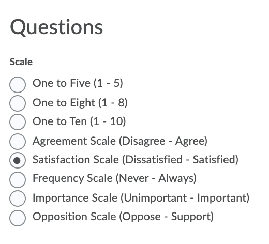The width and height of the screenshot is (269, 244).
Task: Click the 'One to Ten (1 - 10)' label
Action: (x=79, y=121)
